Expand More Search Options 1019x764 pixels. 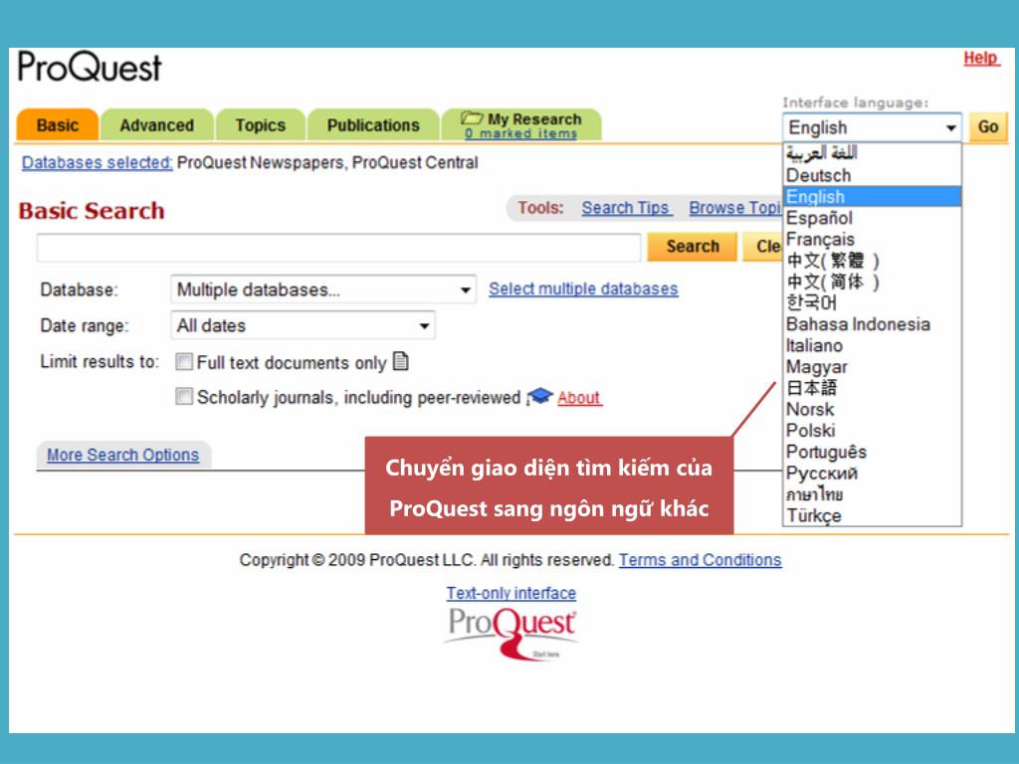tap(122, 455)
